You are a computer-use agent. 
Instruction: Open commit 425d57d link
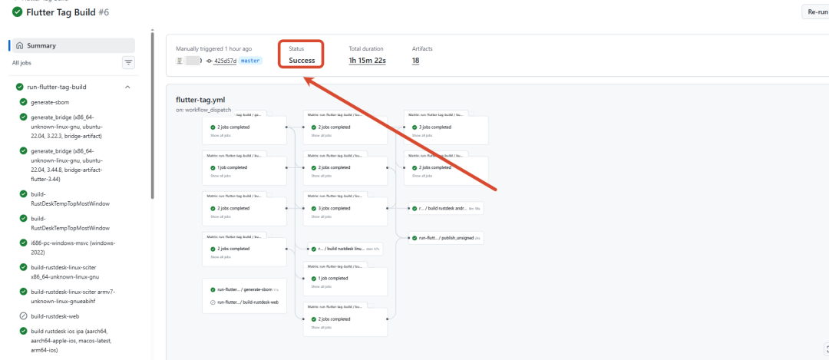click(225, 61)
